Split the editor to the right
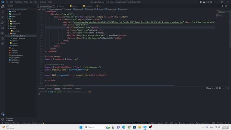This screenshot has width=231, height=130. pyautogui.click(x=226, y=6)
